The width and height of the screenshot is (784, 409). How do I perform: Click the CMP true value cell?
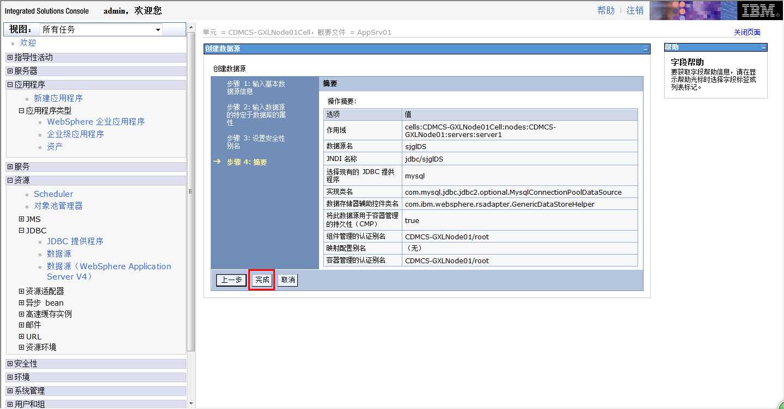tap(520, 220)
